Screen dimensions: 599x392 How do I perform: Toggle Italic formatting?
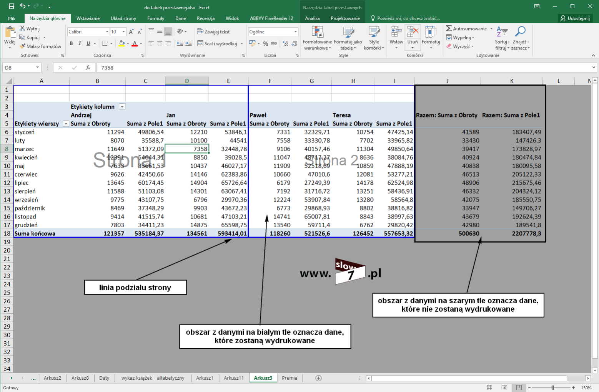80,43
